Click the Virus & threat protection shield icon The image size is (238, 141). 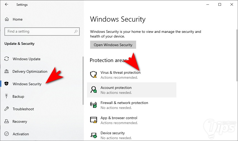93,75
